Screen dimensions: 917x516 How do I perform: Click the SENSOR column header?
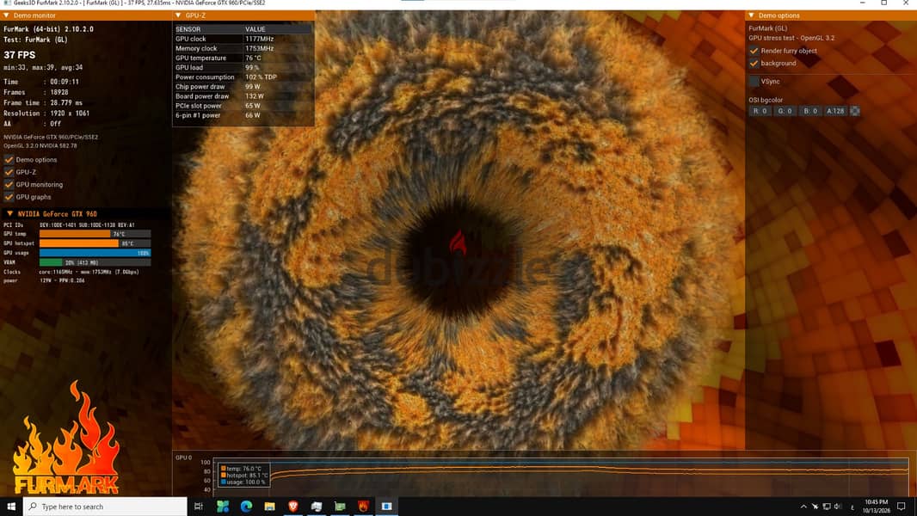(x=188, y=29)
